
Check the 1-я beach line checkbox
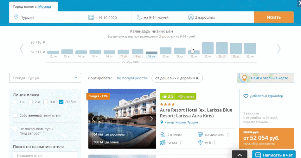tap(16, 102)
